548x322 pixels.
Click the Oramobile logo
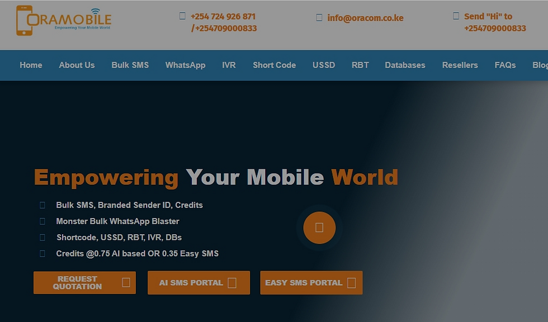pyautogui.click(x=64, y=21)
